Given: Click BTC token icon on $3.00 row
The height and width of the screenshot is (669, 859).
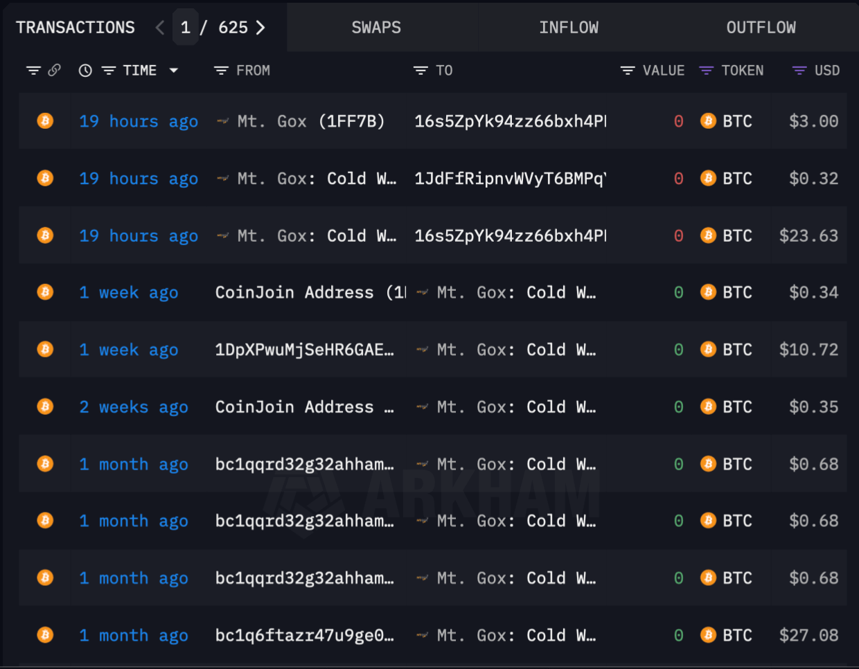Looking at the screenshot, I should [x=708, y=121].
